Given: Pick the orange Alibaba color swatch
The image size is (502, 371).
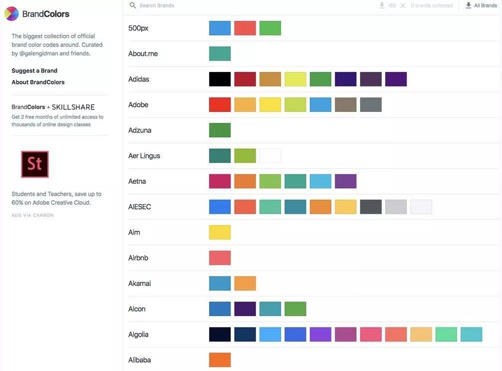Looking at the screenshot, I should click(x=220, y=360).
